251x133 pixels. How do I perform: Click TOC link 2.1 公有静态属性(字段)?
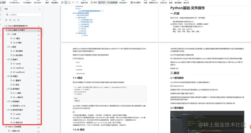tap(85, 20)
